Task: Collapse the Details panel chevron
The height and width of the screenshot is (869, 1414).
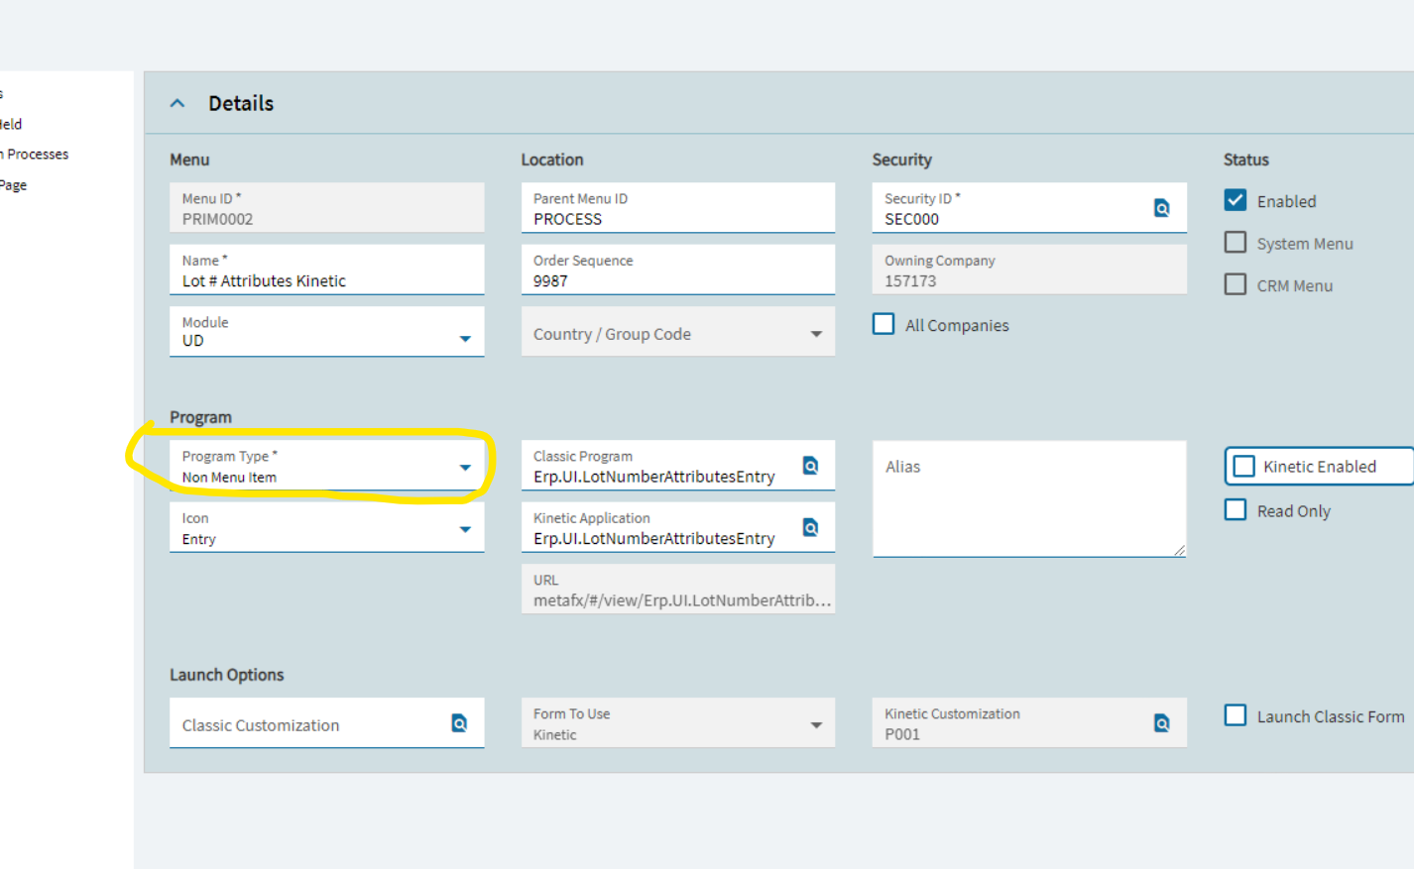Action: 177,103
